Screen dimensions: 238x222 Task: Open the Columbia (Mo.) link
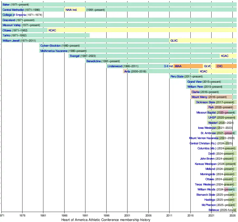pyautogui.click(x=207, y=149)
